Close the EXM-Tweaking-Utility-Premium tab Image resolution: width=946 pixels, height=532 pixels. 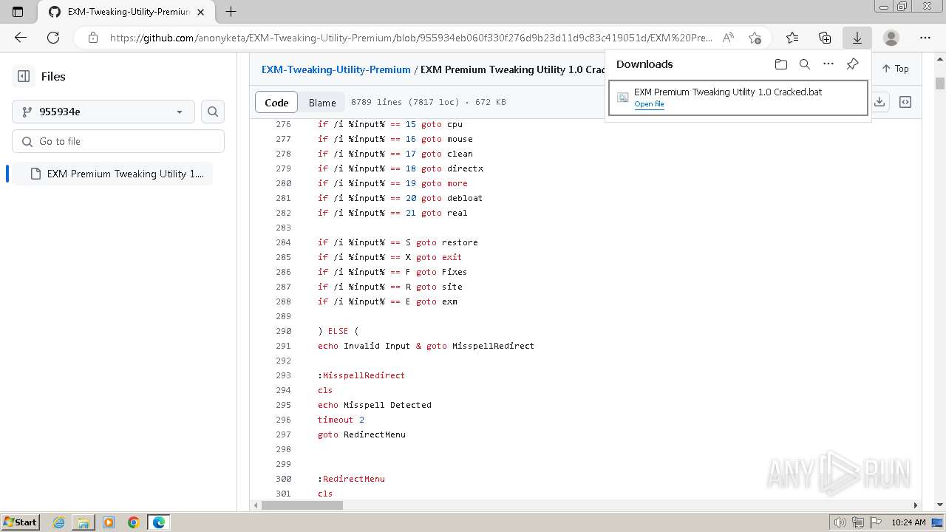pos(201,12)
